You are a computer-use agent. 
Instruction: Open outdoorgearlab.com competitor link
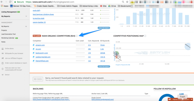tap(43, 57)
